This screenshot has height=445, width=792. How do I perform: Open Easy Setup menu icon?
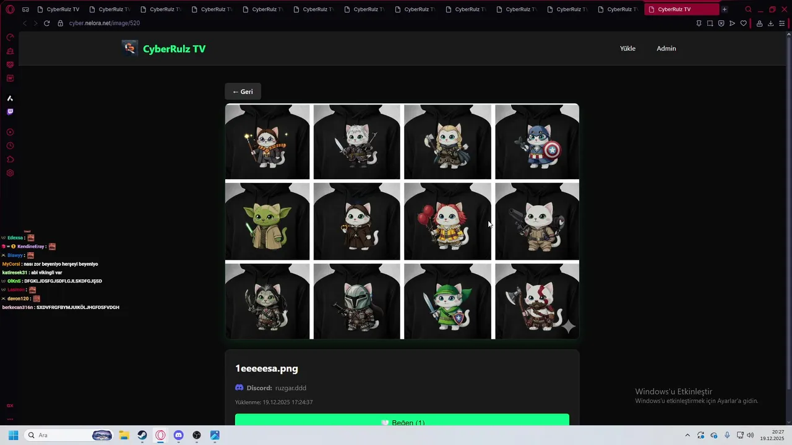point(782,23)
